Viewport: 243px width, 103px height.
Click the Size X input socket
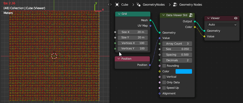(115, 32)
